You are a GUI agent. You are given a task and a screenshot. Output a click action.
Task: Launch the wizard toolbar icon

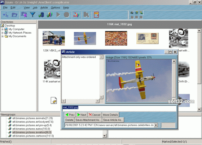[x=5, y=15]
